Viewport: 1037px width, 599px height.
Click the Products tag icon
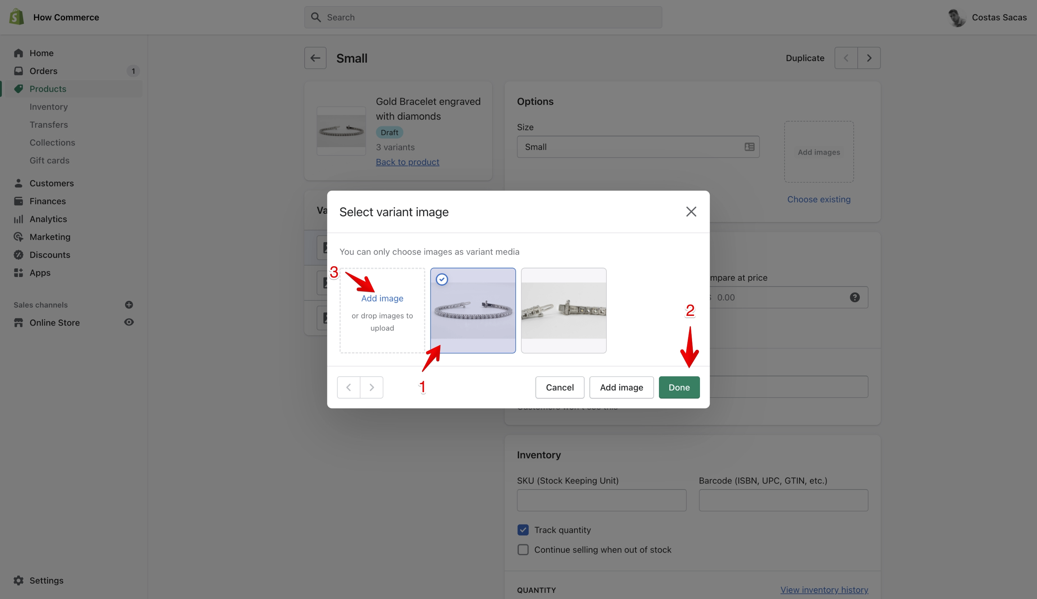[x=18, y=89]
